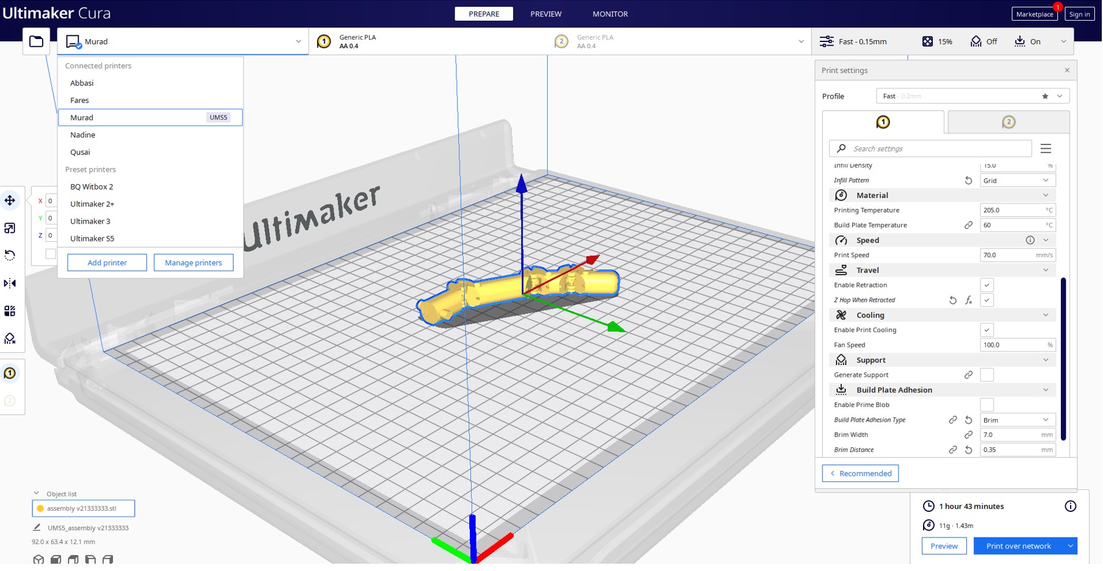1103x571 pixels.
Task: Toggle the lock model checkbox near Z
Action: click(51, 254)
